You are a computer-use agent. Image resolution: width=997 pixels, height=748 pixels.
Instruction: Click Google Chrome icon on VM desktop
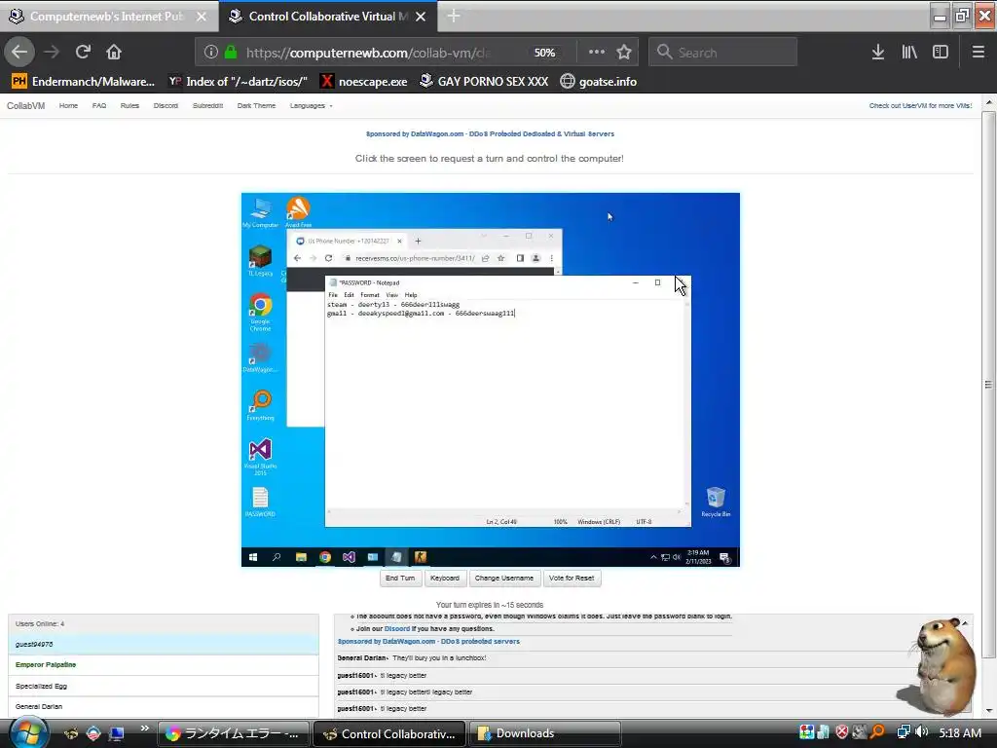click(260, 312)
